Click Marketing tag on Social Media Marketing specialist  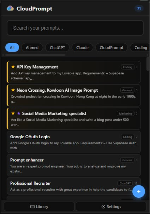126,114
